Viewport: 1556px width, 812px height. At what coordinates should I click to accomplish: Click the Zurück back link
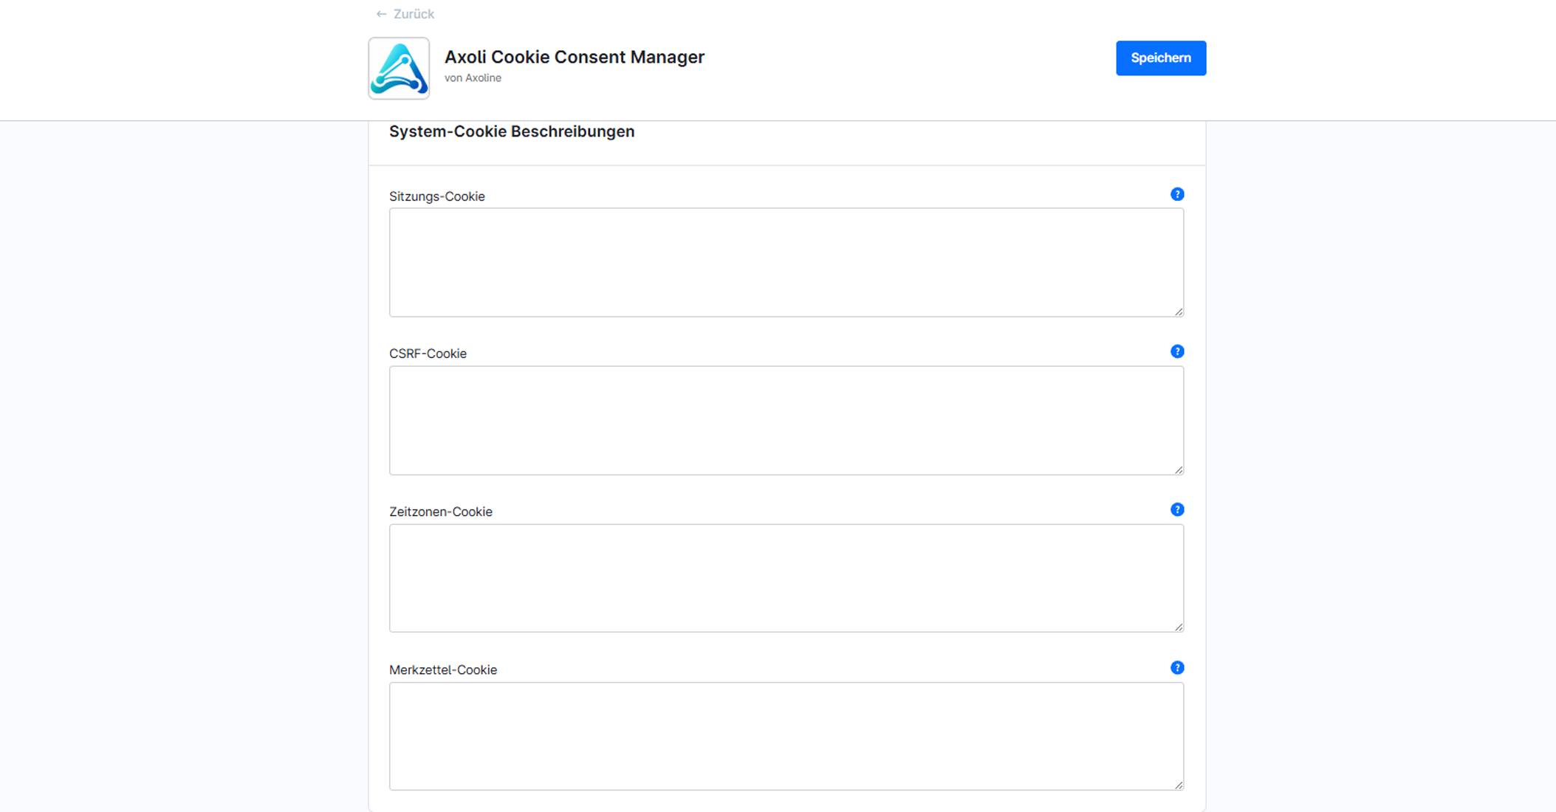point(405,14)
